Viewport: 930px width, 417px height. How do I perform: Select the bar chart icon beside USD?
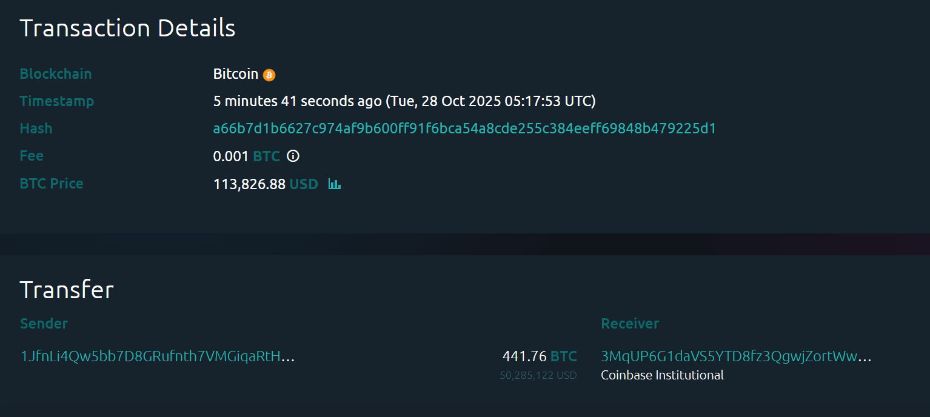[334, 184]
